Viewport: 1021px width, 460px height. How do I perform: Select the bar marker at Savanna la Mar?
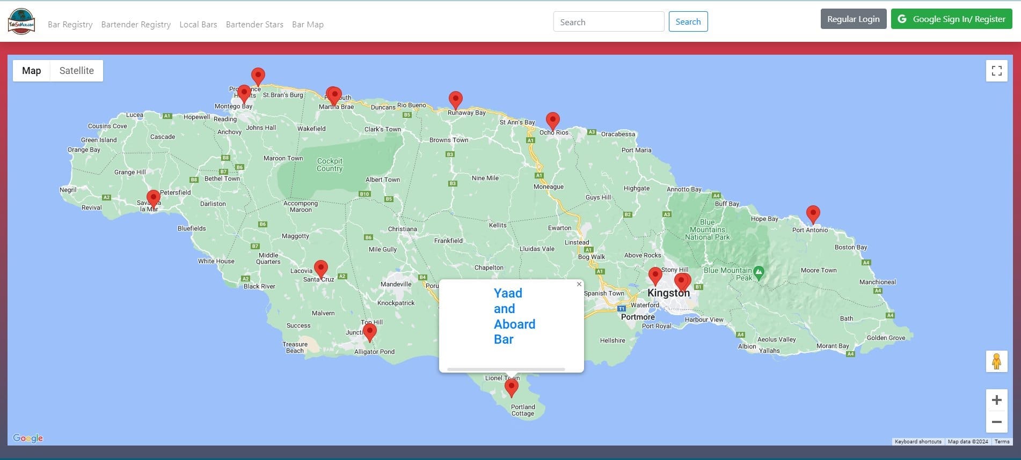pos(154,199)
